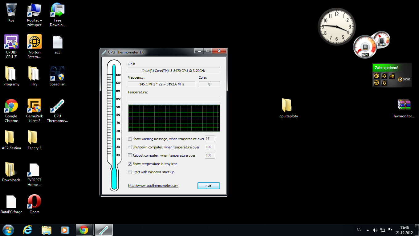Screen dimensions: 419x236
Task: Click the Zabezpečené Norton status banner
Action: pos(392,68)
